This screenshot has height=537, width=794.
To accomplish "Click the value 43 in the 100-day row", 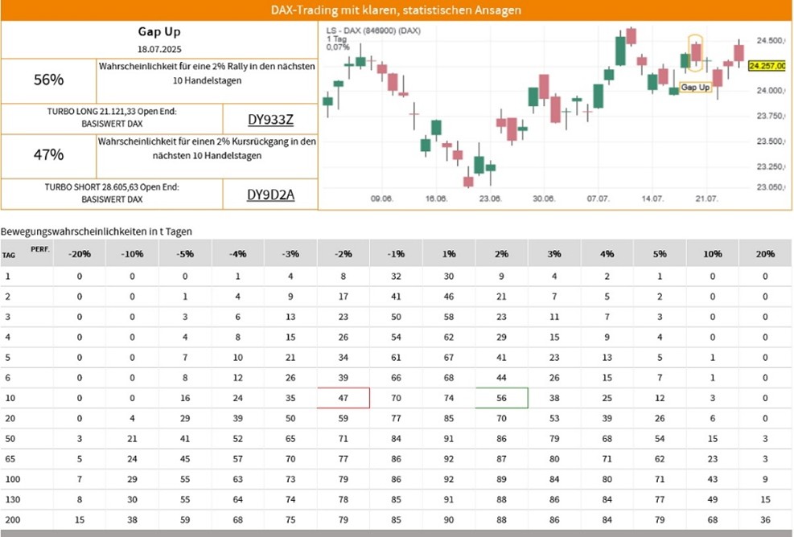I will (713, 479).
